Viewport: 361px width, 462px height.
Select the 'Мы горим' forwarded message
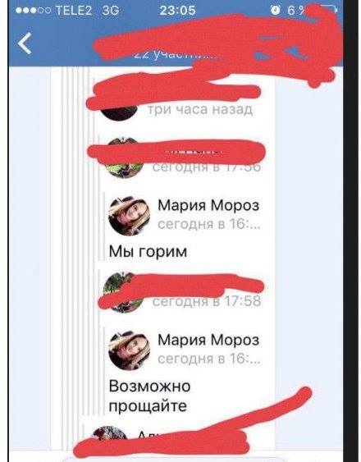tap(148, 252)
